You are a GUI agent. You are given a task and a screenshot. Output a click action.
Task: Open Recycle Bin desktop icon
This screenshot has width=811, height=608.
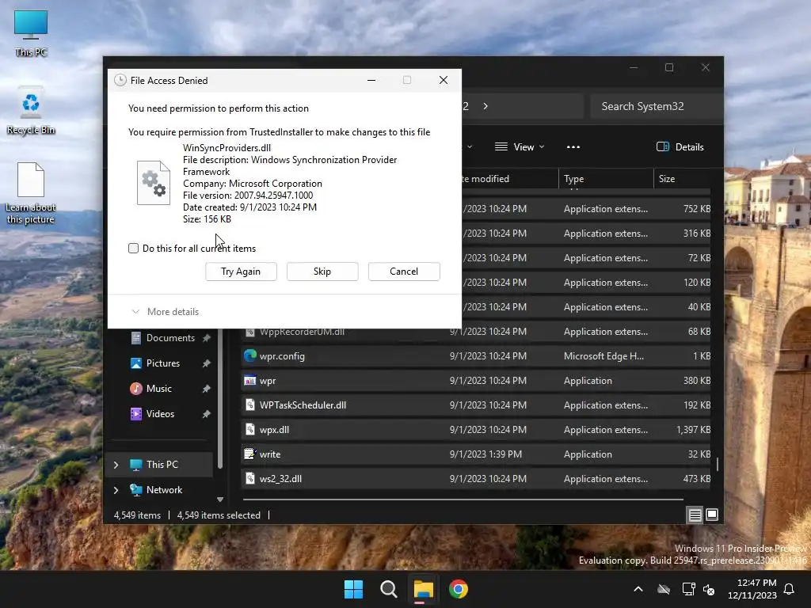[31, 111]
